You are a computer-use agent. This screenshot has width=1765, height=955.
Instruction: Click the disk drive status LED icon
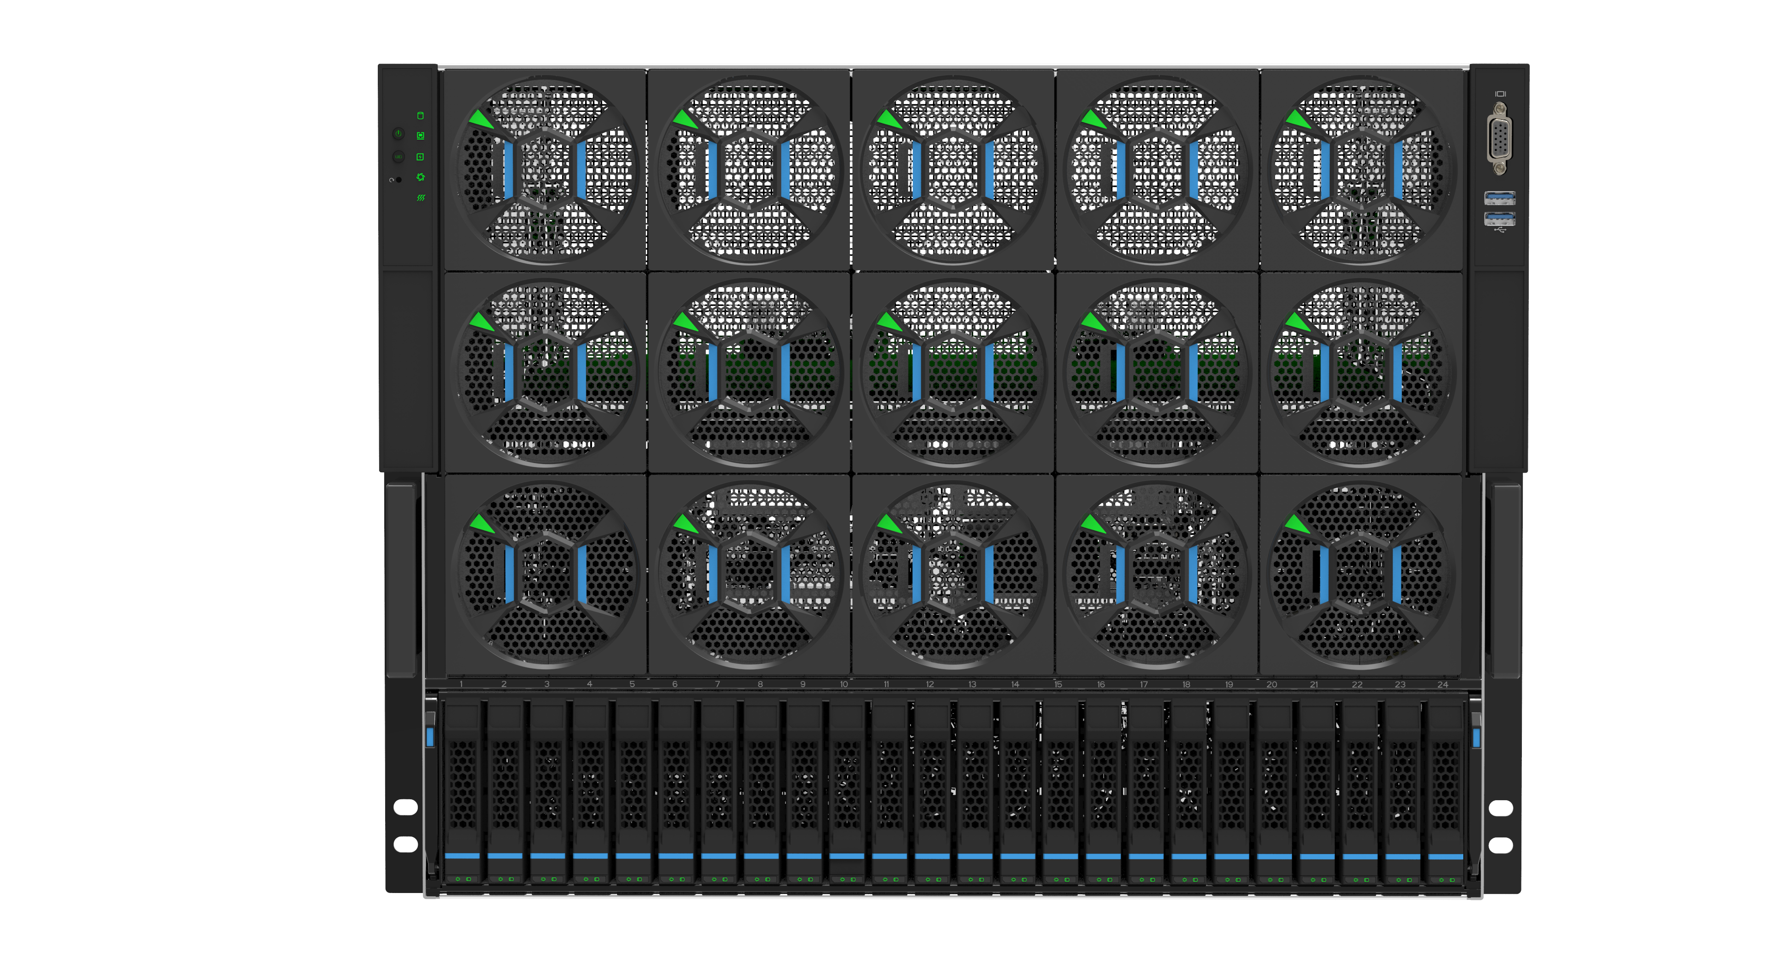[421, 116]
